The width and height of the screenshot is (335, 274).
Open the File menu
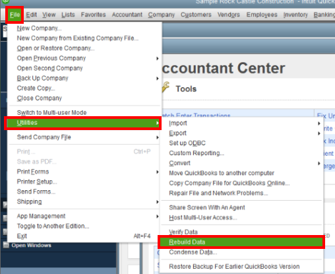[15, 15]
